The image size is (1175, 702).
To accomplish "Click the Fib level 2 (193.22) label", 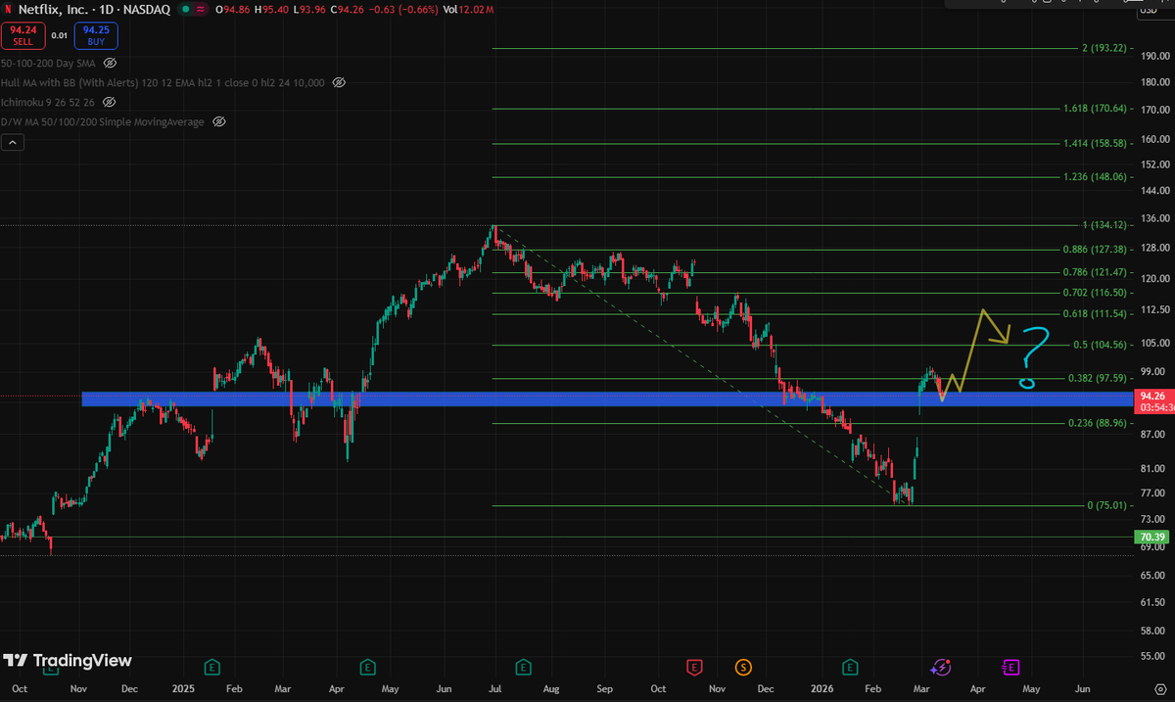I will click(x=1106, y=48).
